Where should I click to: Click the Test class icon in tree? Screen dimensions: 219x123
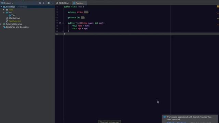pyautogui.click(x=10, y=15)
